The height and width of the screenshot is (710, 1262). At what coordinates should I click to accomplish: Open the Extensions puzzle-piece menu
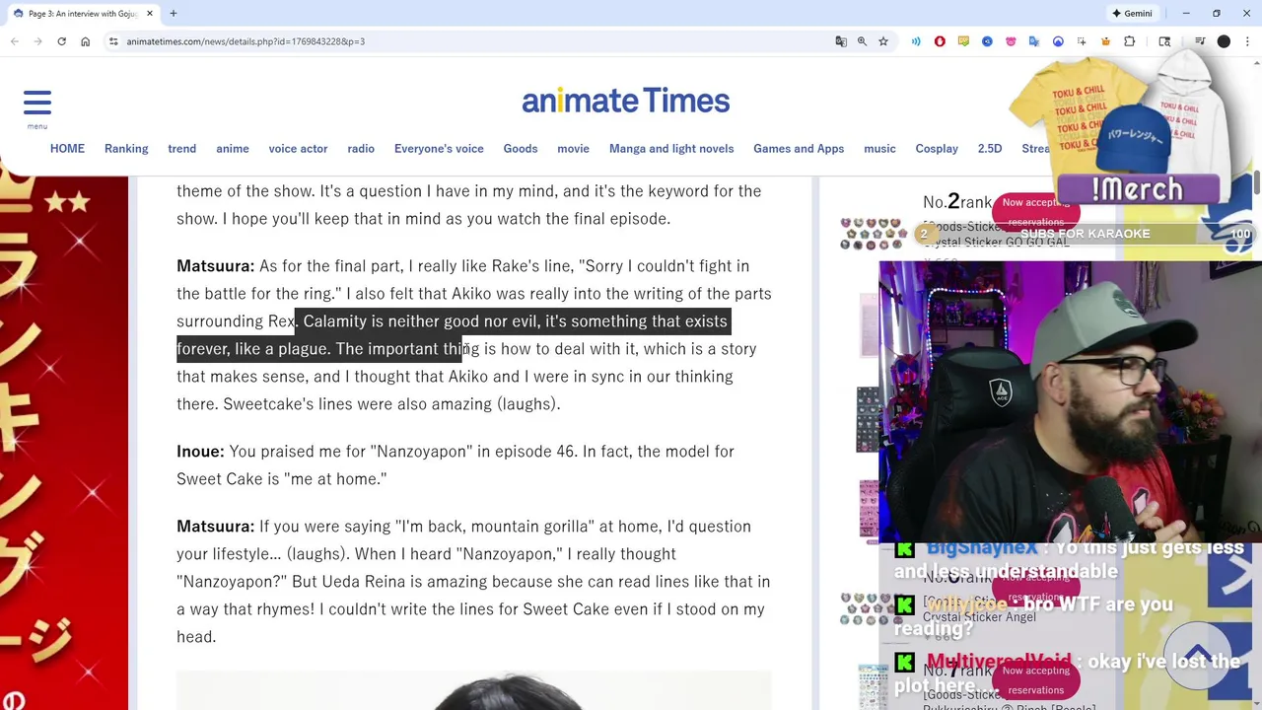(1130, 41)
